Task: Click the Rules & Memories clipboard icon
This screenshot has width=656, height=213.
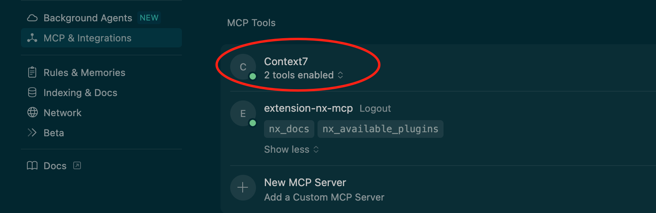Action: coord(32,72)
